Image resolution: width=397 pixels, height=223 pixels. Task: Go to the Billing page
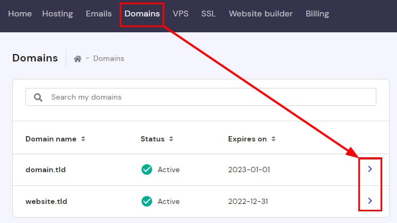317,14
